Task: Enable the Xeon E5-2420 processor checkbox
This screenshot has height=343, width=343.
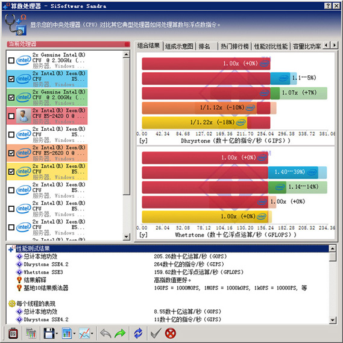Action: pos(11,116)
